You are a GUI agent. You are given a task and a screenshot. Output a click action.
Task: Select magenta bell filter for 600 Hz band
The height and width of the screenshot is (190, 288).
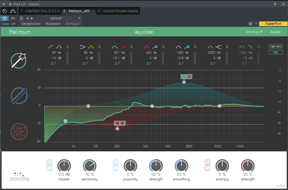[146, 47]
